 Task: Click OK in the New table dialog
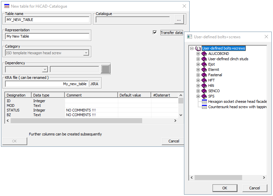(15, 141)
